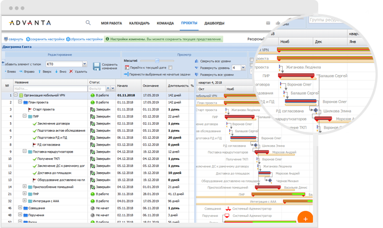The image size is (383, 228).
Task: Click the Фильтр field under Статус
Action: pyautogui.click(x=97, y=89)
